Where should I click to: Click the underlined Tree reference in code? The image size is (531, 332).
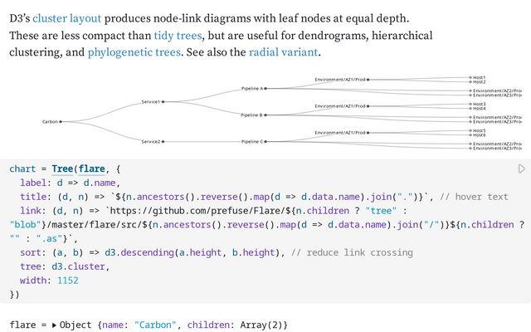click(x=62, y=169)
